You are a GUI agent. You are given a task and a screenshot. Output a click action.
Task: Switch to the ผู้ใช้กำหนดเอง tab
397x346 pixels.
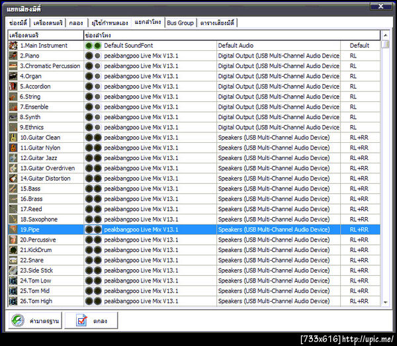point(110,22)
